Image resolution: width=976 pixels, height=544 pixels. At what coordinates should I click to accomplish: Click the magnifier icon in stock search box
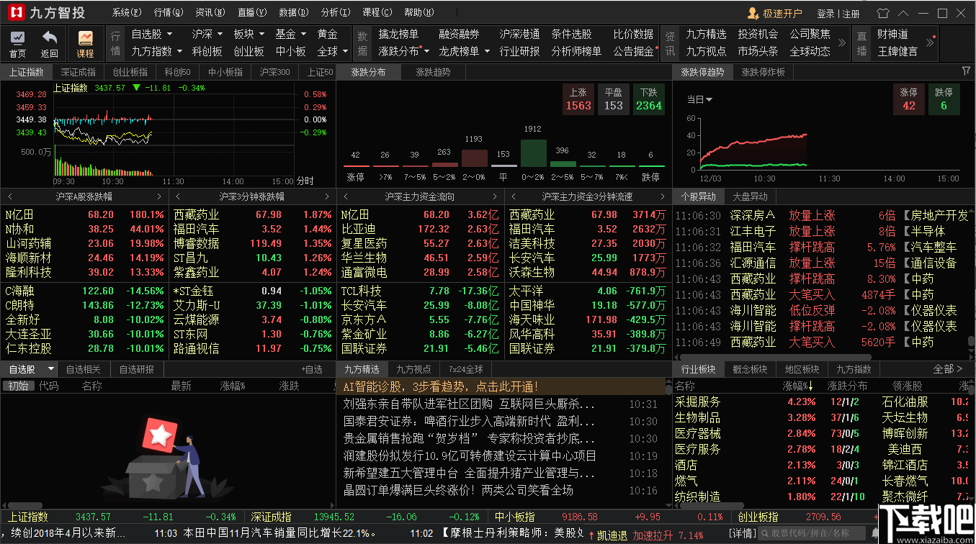pyautogui.click(x=766, y=533)
